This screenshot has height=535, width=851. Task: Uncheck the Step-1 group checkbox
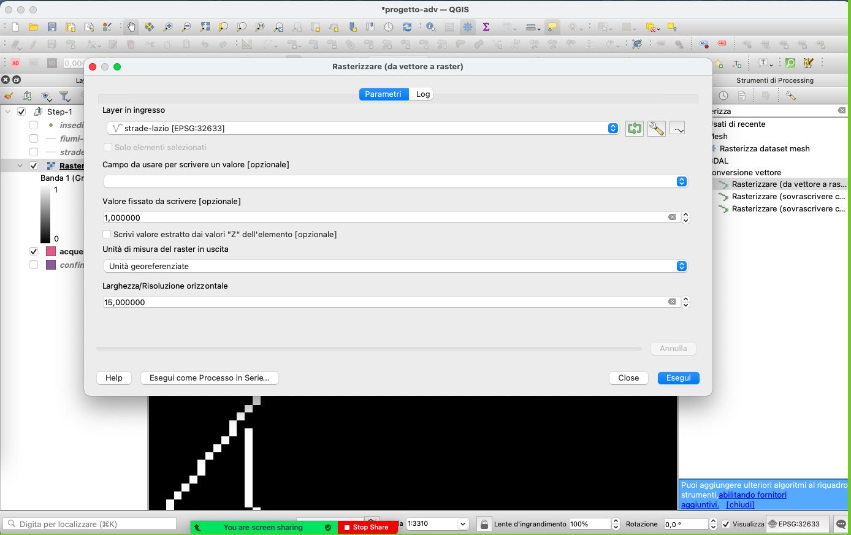click(21, 112)
